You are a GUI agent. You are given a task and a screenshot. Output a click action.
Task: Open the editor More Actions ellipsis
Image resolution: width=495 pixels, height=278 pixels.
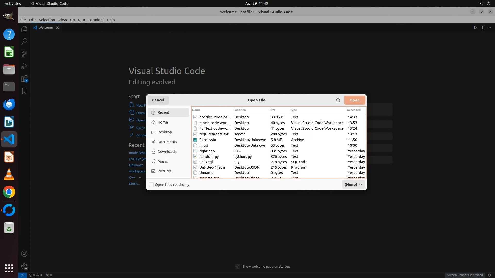coord(489,28)
